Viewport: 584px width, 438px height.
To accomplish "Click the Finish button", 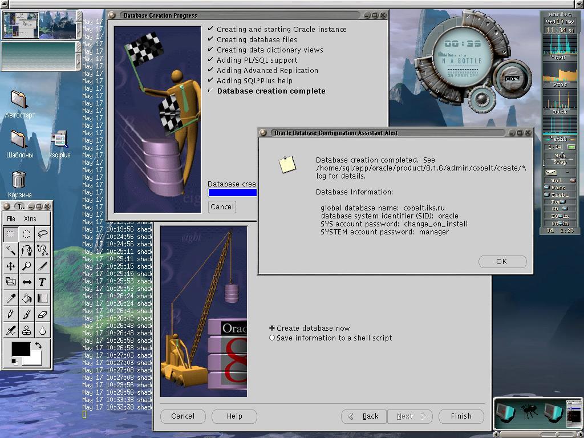I will pyautogui.click(x=461, y=416).
